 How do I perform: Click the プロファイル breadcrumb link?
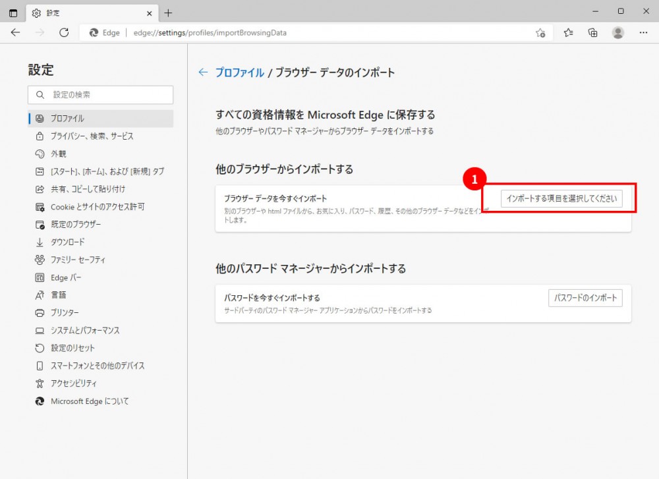pyautogui.click(x=240, y=72)
